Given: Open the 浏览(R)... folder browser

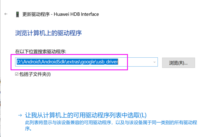Looking at the screenshot, I should [178, 63].
